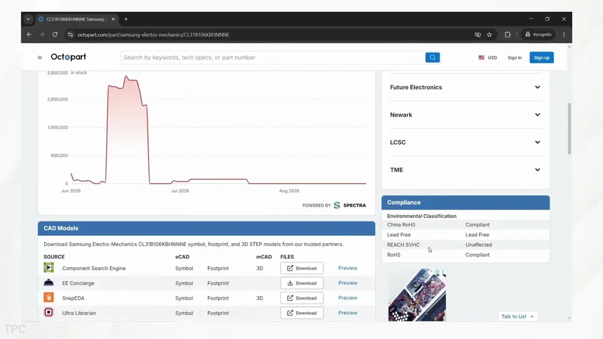Open the USD currency selector
603x339 pixels.
coord(487,58)
